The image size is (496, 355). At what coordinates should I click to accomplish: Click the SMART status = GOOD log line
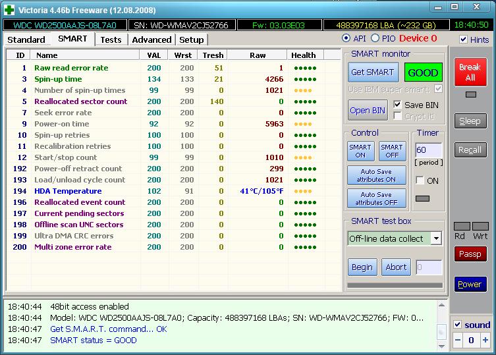(x=94, y=341)
